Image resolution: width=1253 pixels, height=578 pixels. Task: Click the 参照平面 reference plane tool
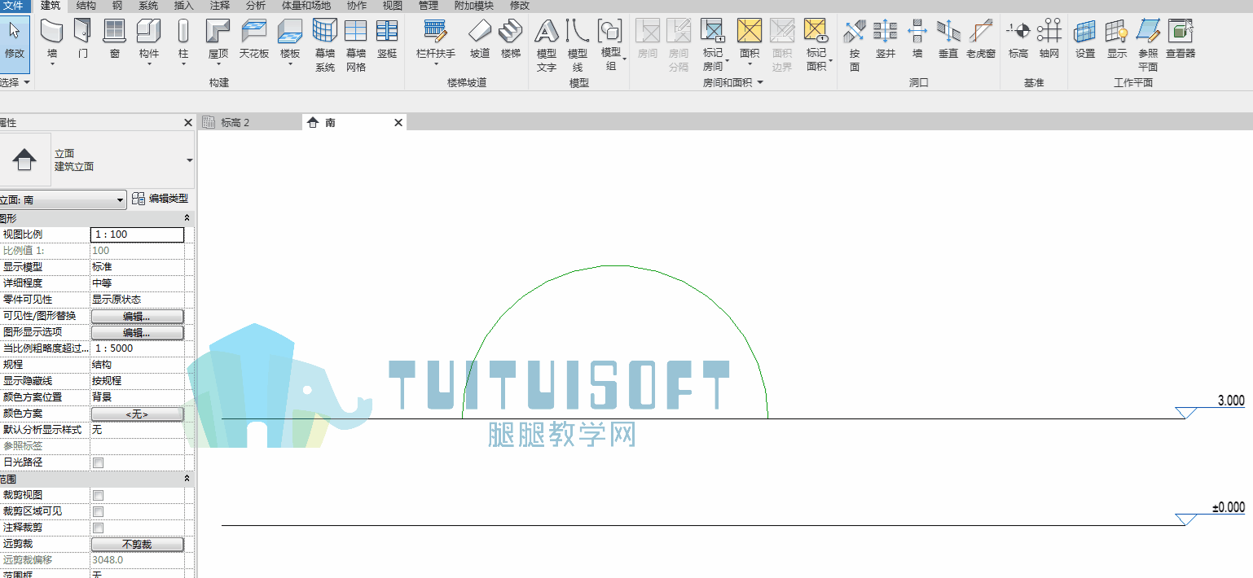coord(1148,46)
